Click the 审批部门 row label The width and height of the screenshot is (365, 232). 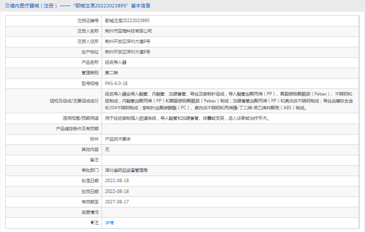click(x=90, y=170)
